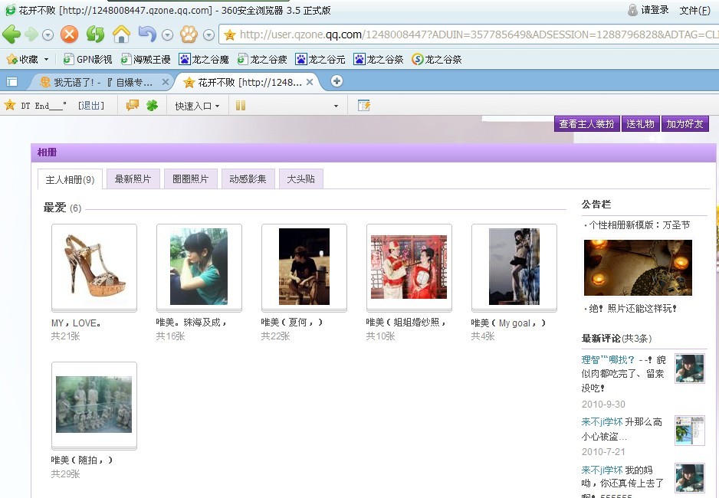The height and width of the screenshot is (498, 719).
Task: Open the music list dropdown arrow
Action: point(336,106)
